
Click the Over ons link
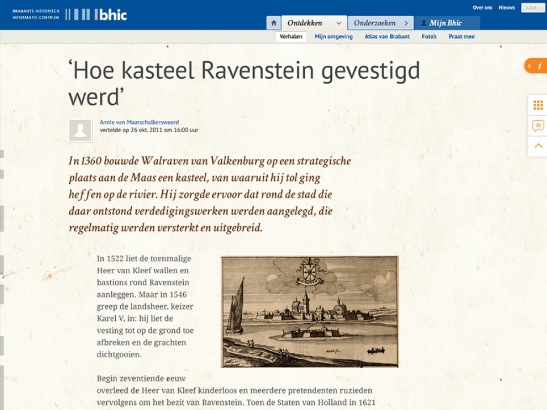[x=482, y=8]
